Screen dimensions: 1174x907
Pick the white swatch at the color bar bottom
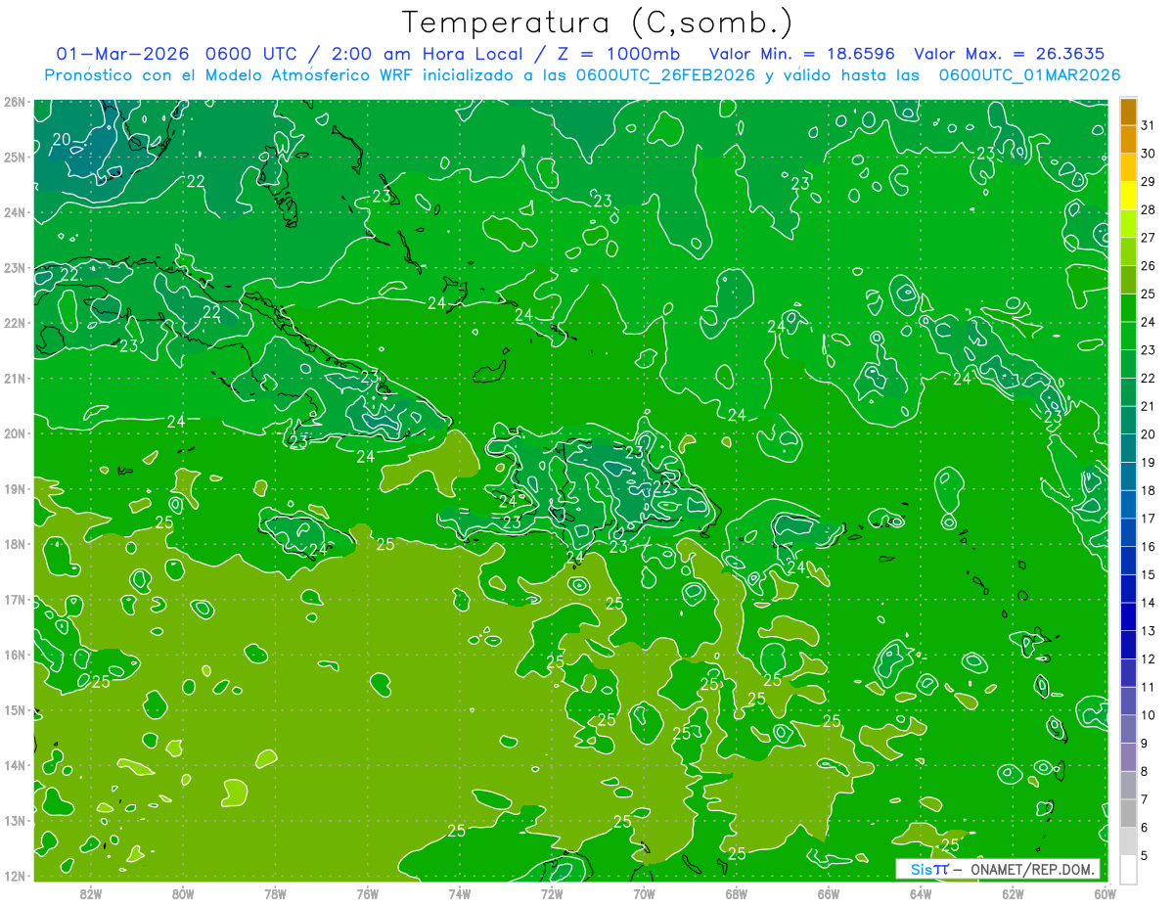[1128, 869]
